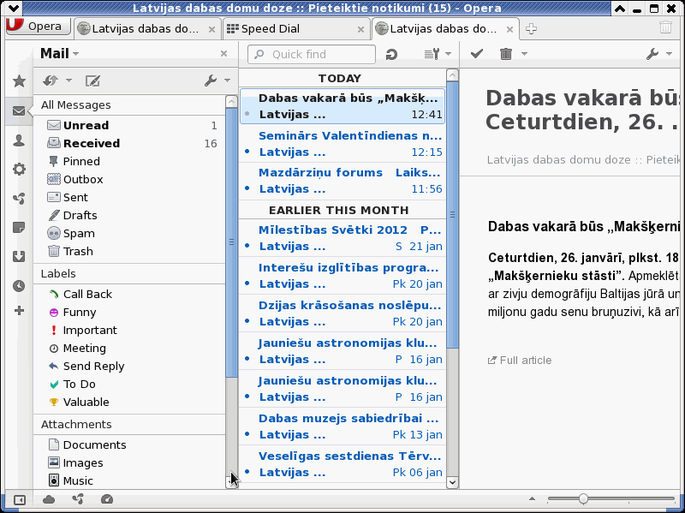
Task: Delete the selected message
Action: tap(506, 54)
